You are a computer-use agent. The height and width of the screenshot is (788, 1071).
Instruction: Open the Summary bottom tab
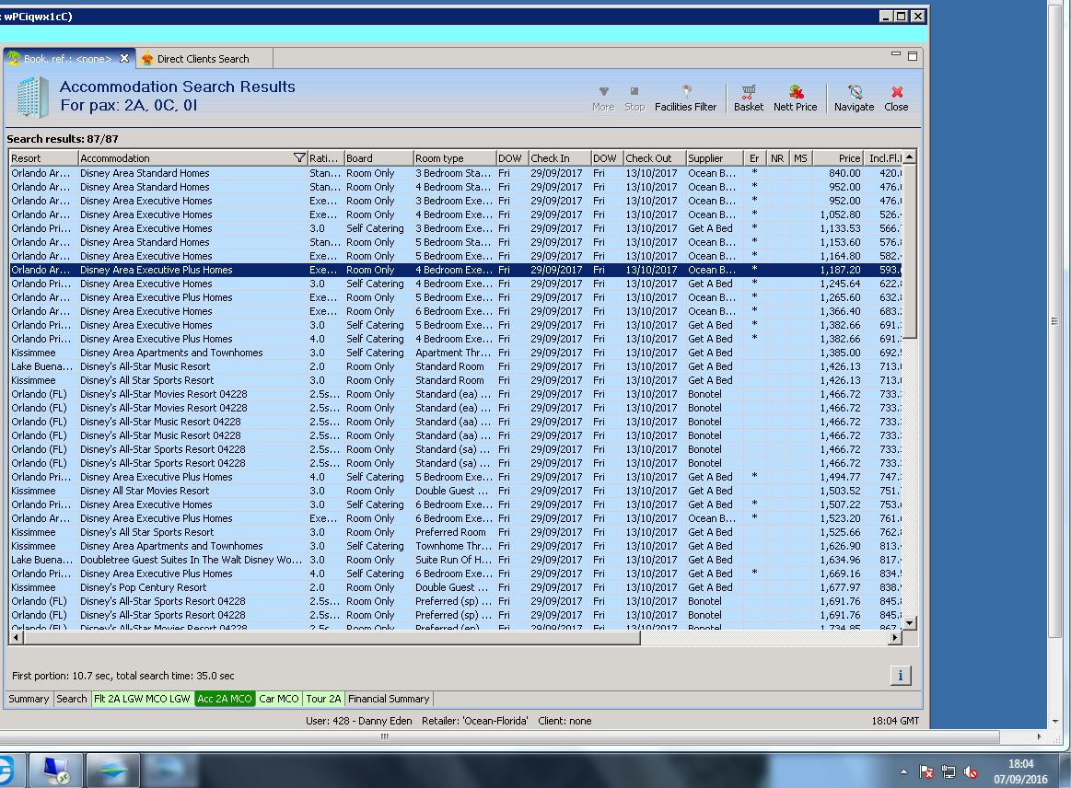(29, 699)
